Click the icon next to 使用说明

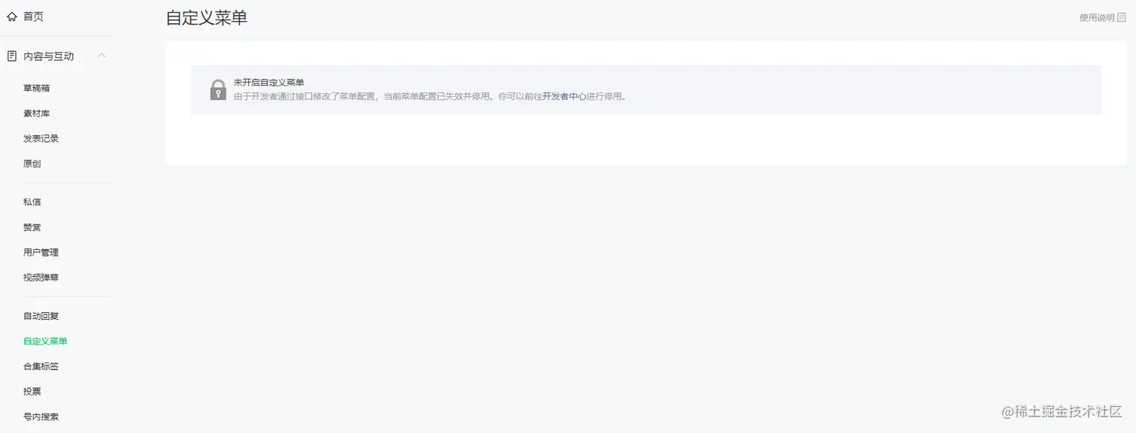1122,17
